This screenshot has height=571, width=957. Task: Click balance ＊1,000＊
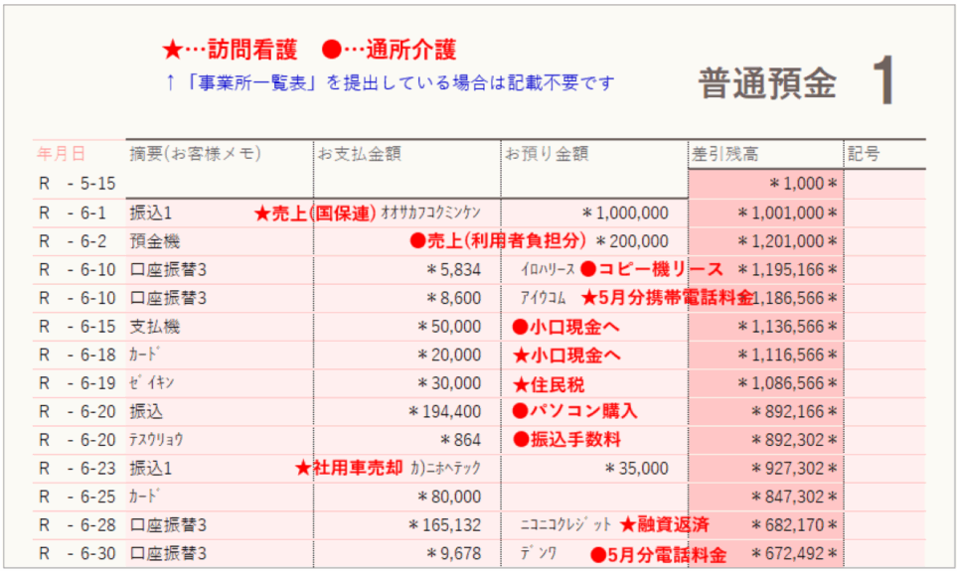(x=803, y=184)
